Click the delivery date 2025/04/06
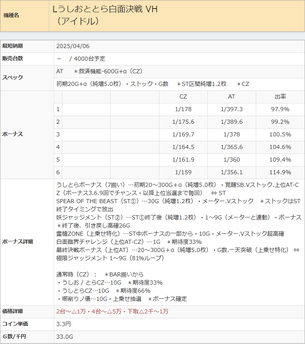 pos(73,46)
